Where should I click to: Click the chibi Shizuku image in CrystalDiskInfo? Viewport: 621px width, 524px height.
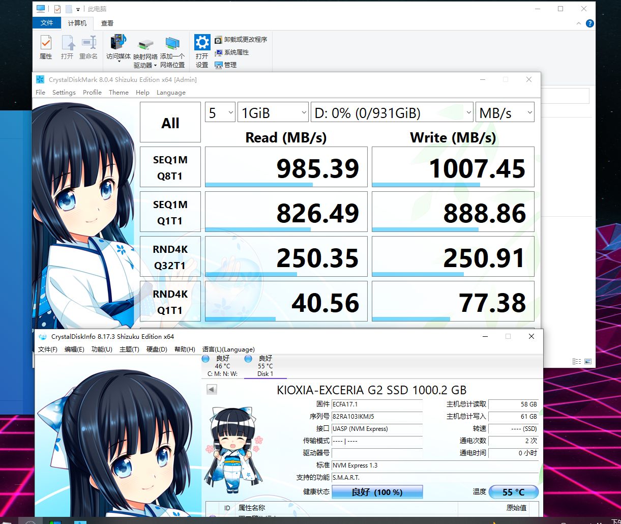[233, 450]
